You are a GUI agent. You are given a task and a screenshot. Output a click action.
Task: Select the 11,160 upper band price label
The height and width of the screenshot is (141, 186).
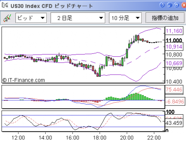(x=174, y=31)
